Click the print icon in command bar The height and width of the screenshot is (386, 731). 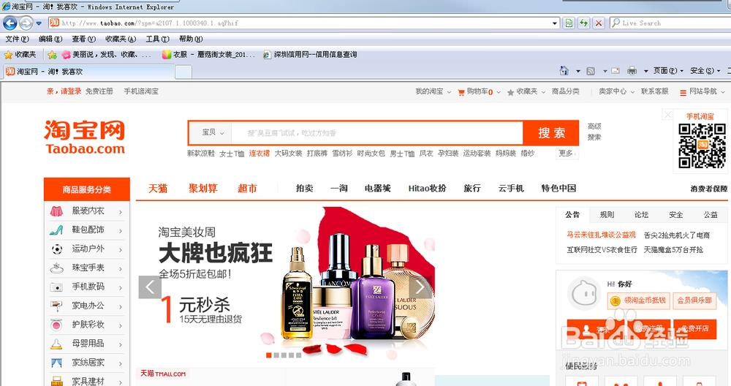point(632,71)
